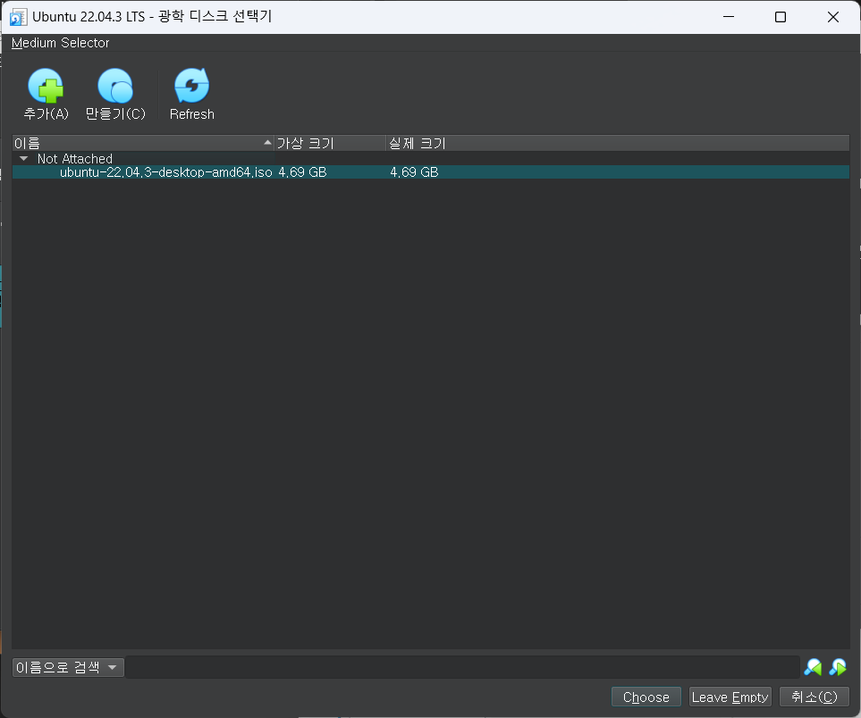Viewport: 861px width, 718px height.
Task: Maximize the disk selector window
Action: (x=781, y=17)
